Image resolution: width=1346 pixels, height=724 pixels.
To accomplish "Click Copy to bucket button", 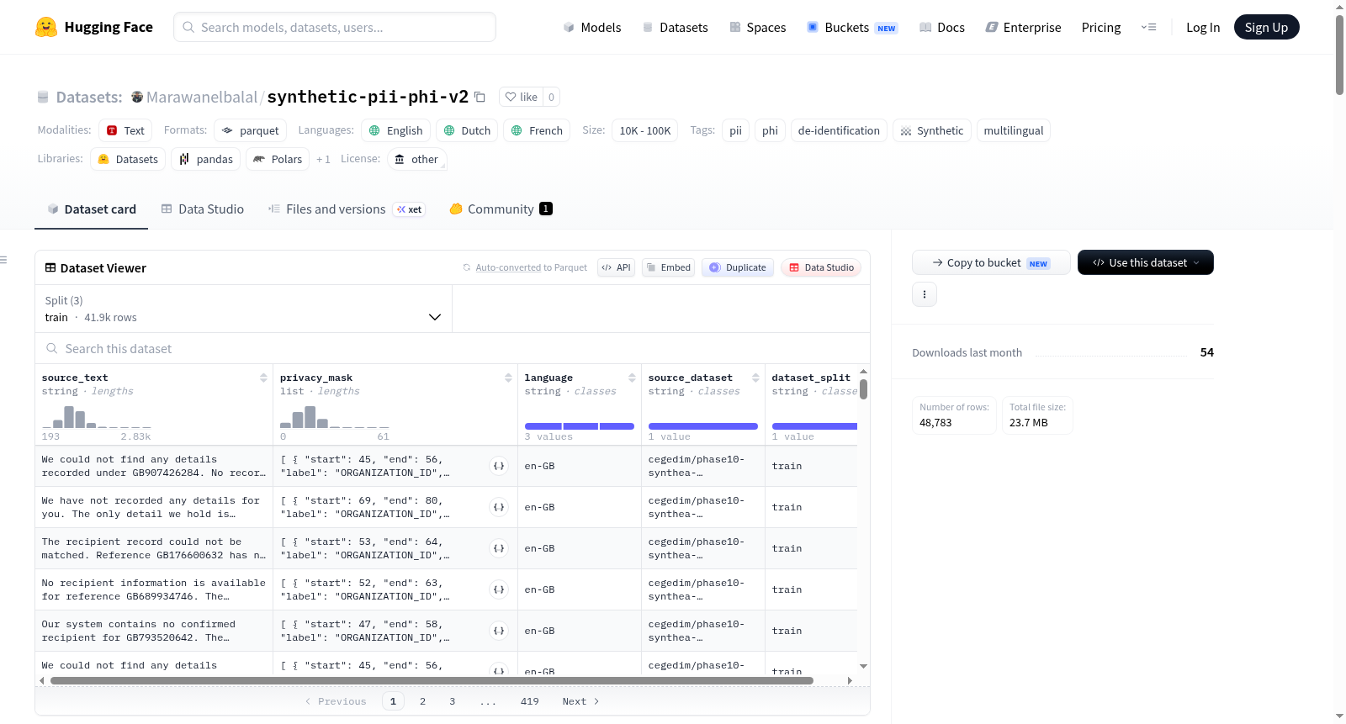I will coord(991,262).
